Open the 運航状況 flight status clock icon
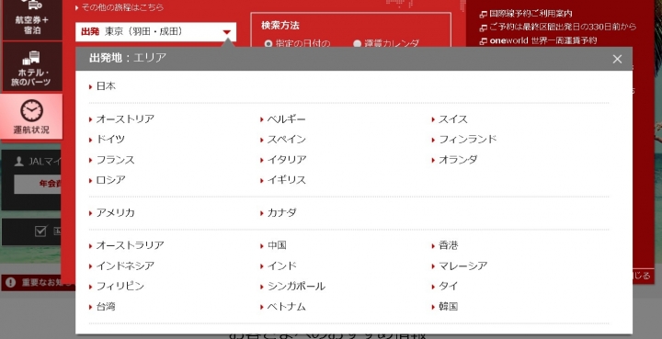The width and height of the screenshot is (662, 339). tap(31, 110)
